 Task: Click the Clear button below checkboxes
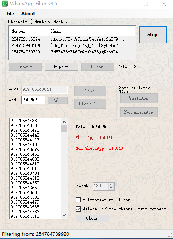[x=92, y=218]
